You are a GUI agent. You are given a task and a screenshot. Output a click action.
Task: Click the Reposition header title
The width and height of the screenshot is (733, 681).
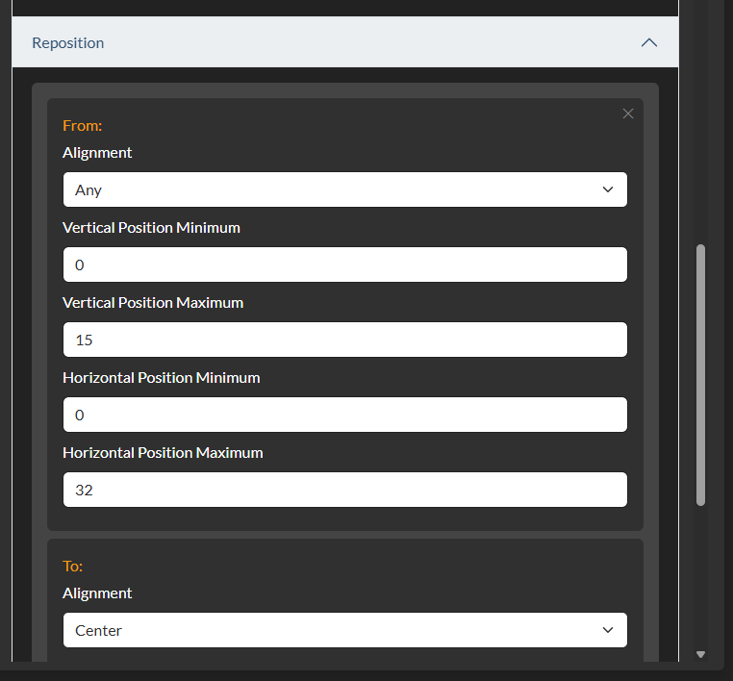pos(68,43)
